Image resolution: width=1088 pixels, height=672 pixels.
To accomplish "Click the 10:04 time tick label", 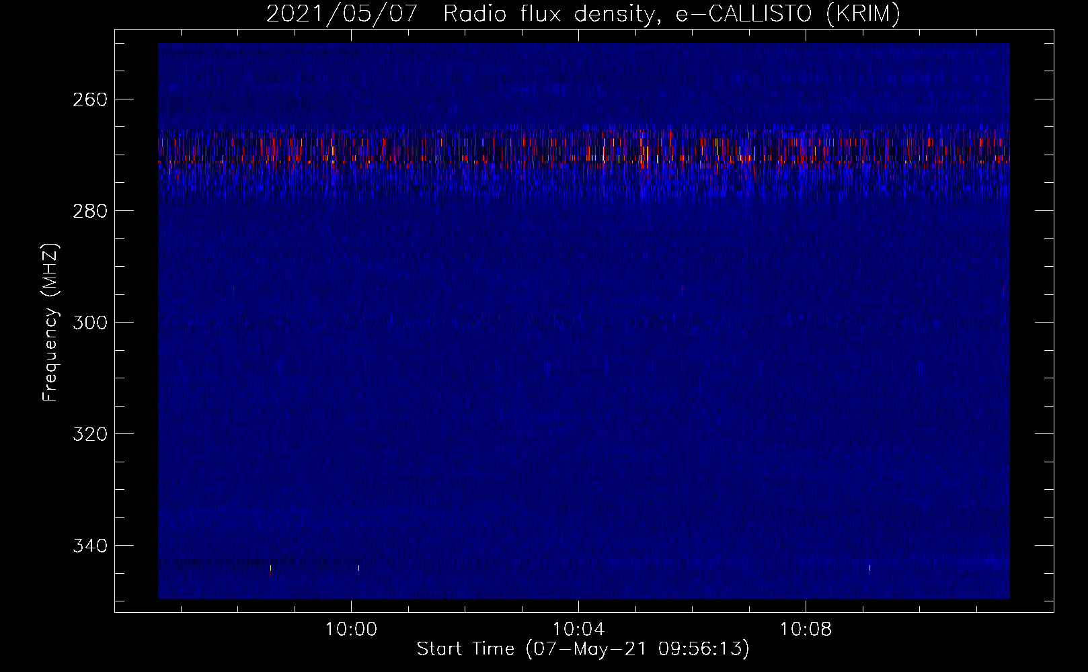I will (578, 630).
